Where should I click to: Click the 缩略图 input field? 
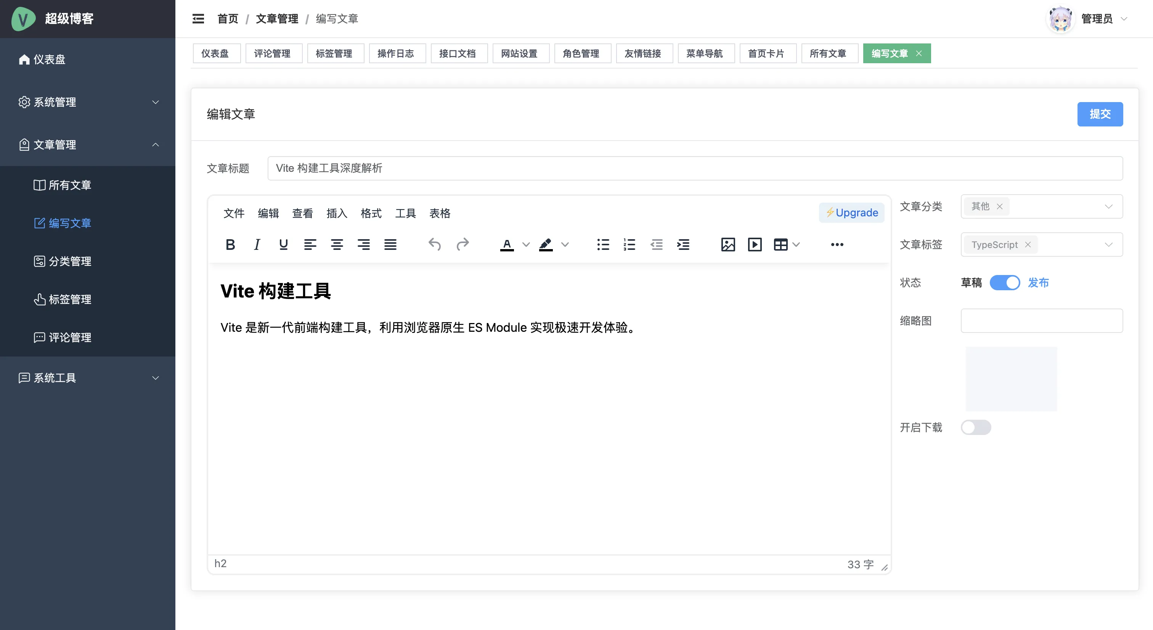point(1042,321)
